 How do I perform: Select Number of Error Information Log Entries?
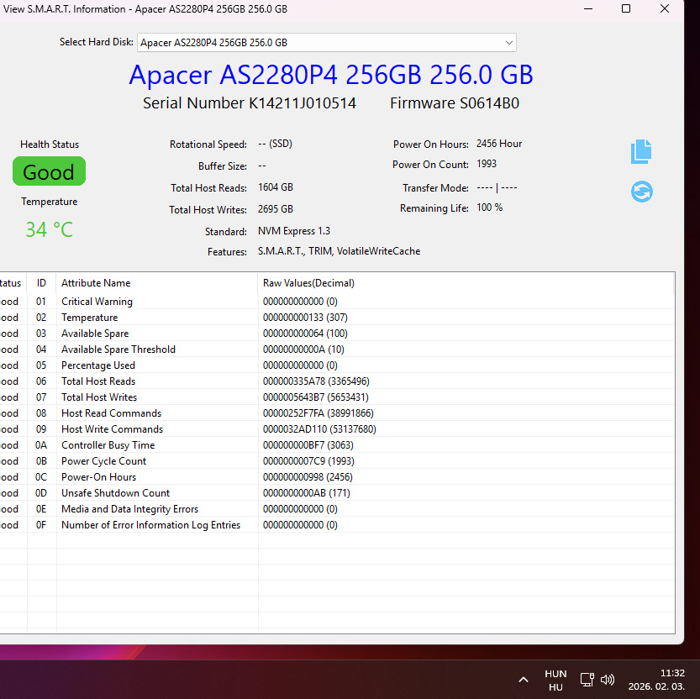(x=337, y=525)
